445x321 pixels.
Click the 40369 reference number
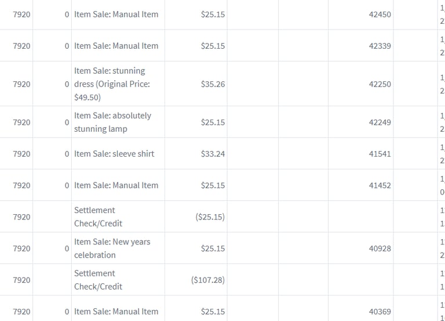click(380, 312)
